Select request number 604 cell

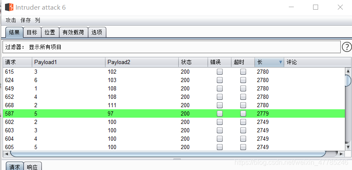click(10, 139)
